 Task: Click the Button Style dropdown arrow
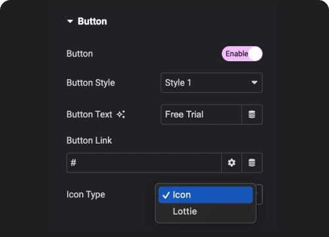coord(254,83)
